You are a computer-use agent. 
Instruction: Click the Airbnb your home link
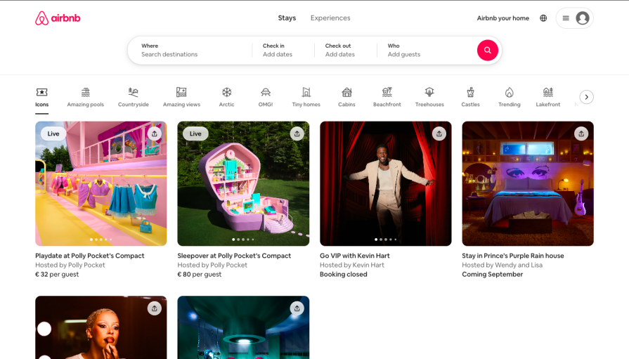pos(502,18)
